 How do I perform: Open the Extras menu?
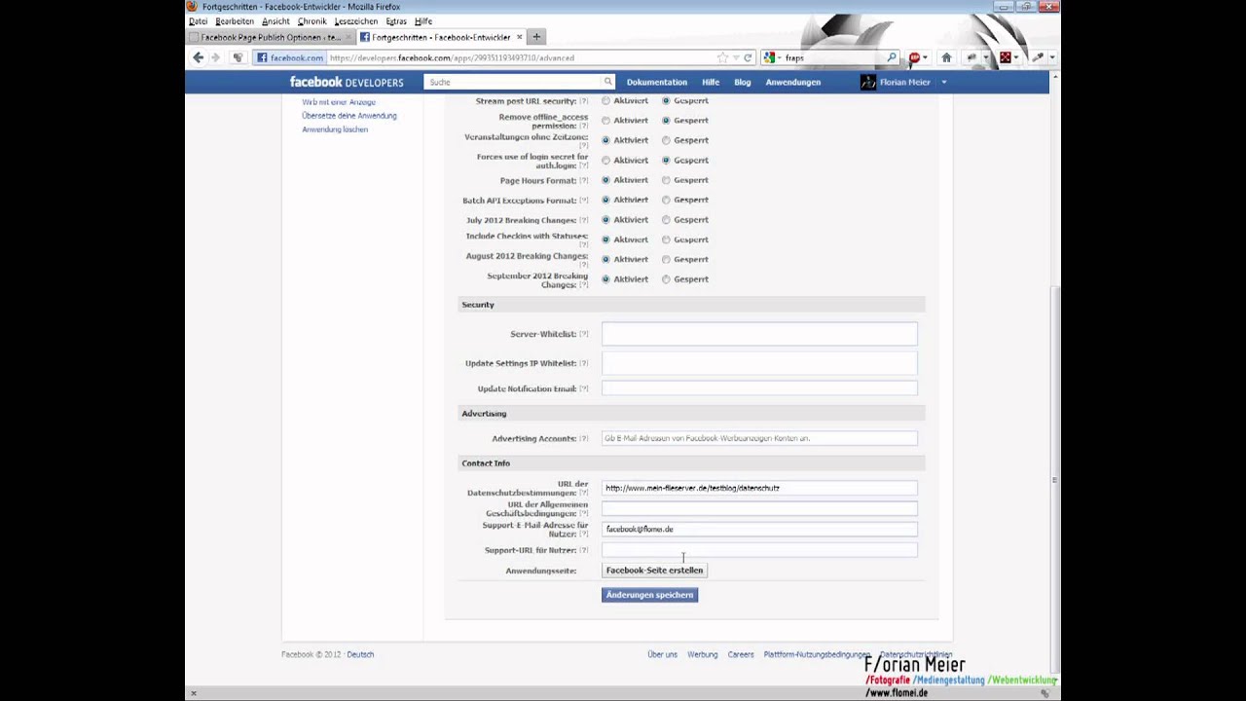[x=396, y=20]
